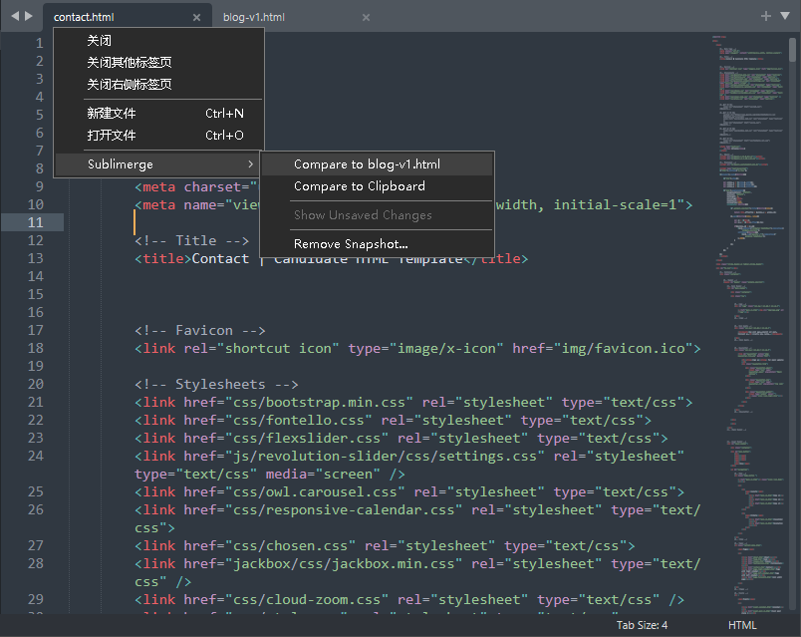Open the HTML syntax selector in status bar
The height and width of the screenshot is (637, 801).
742,625
